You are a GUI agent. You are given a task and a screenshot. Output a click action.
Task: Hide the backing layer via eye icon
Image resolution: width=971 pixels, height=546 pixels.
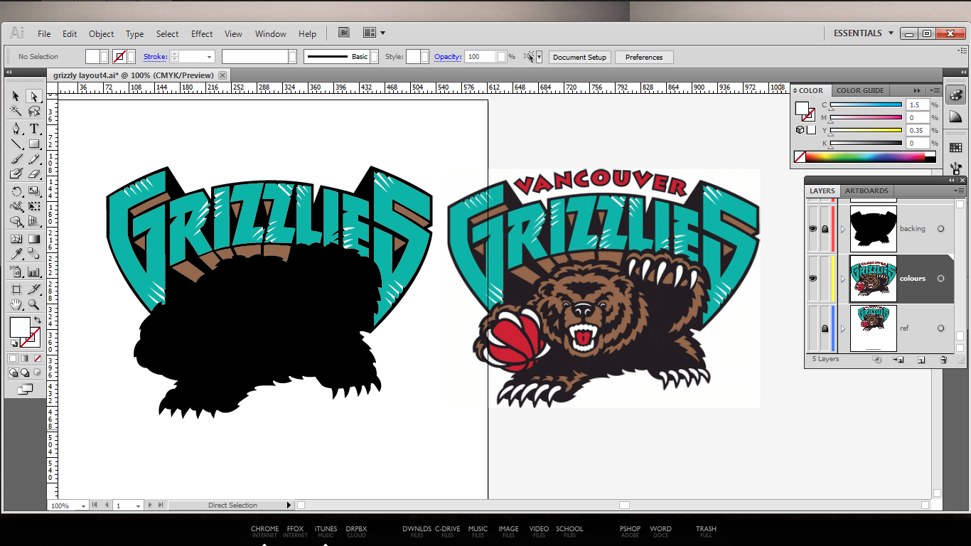812,229
